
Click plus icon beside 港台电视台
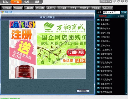98,33
